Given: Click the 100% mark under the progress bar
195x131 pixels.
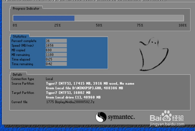Looking at the screenshot, I should click(183, 25).
